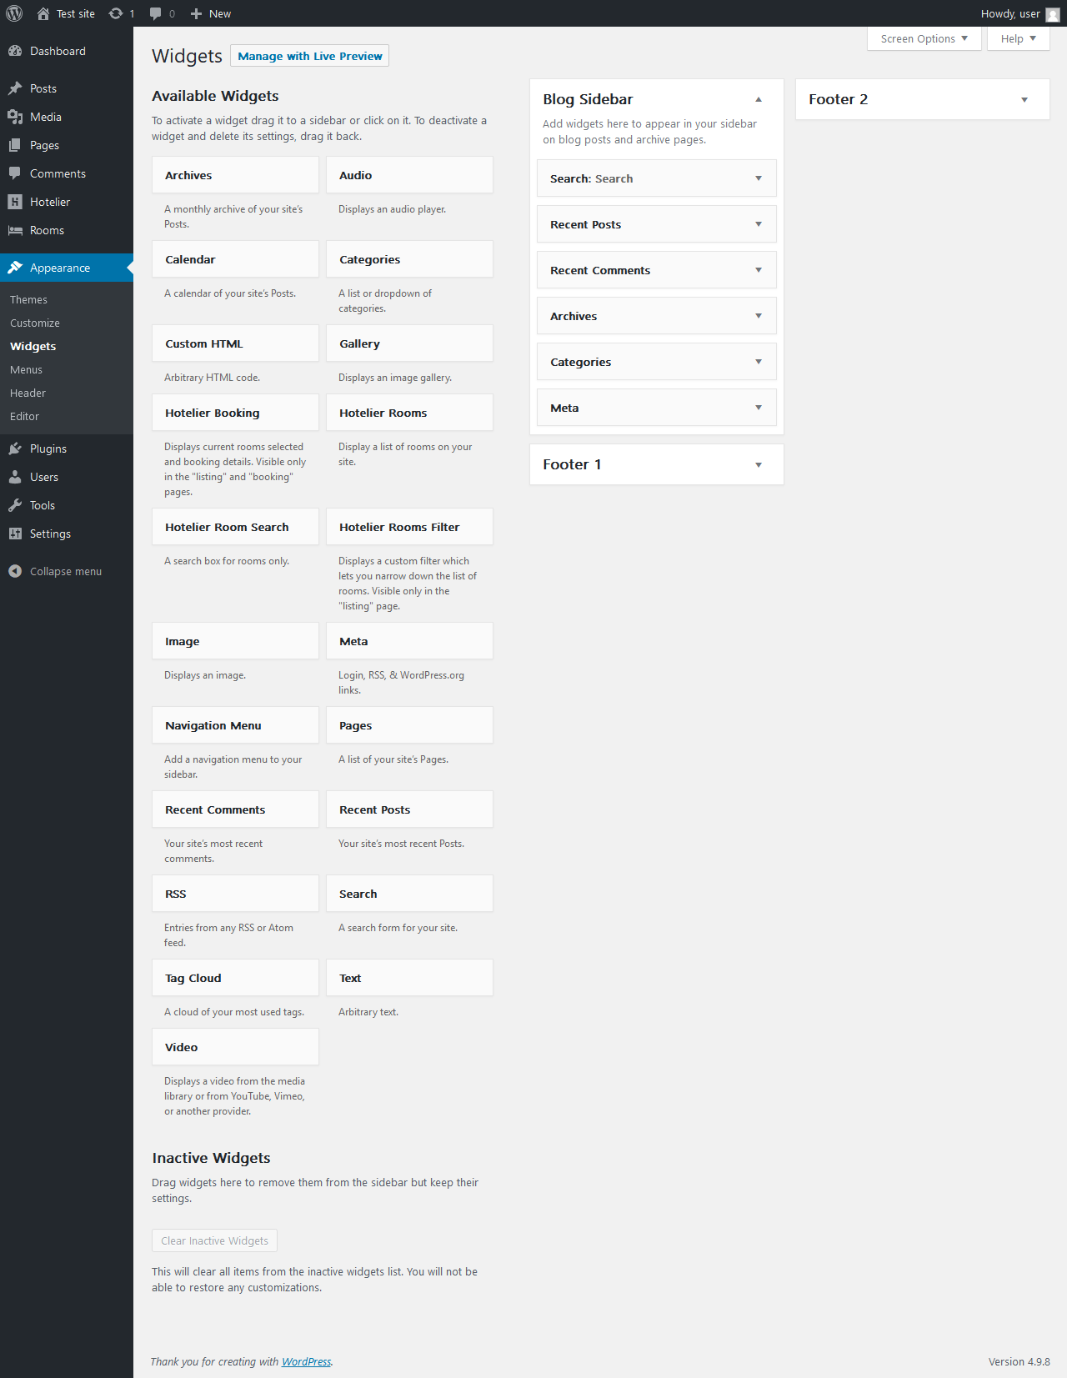Open the Screen Options dropdown
1067x1378 pixels.
point(924,38)
